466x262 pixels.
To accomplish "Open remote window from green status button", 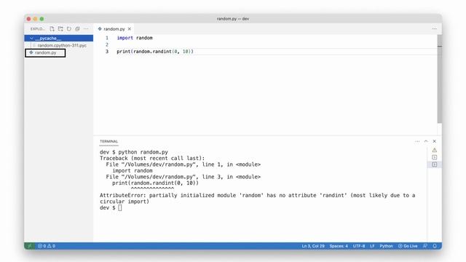I will coord(29,246).
